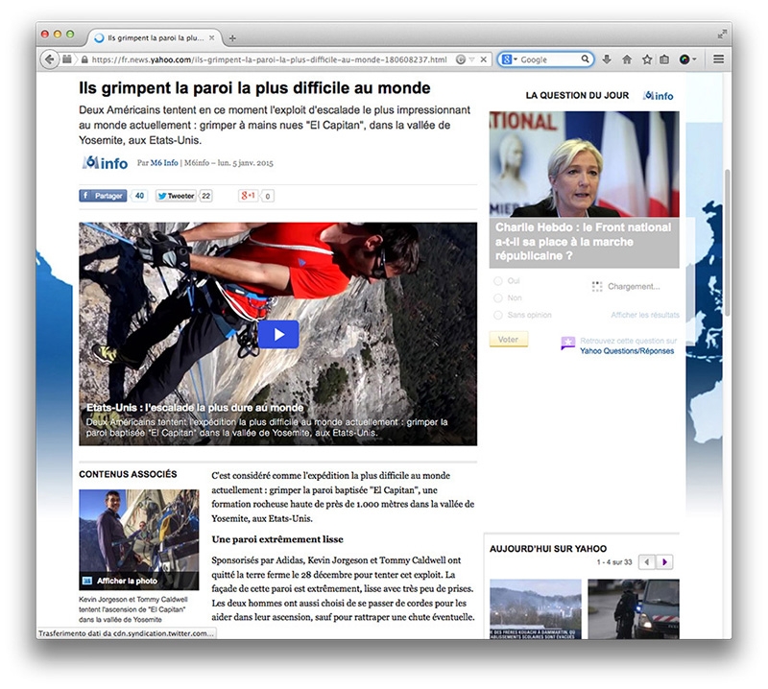Image resolution: width=768 pixels, height=689 pixels.
Task: Show next Aujourd'hui sur Yahoo items
Action: pyautogui.click(x=664, y=562)
